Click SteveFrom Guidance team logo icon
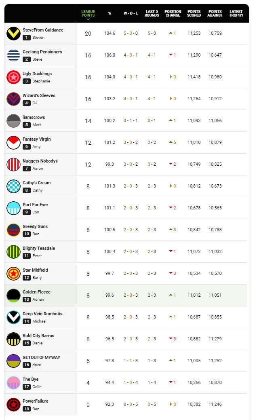This screenshot has height=420, width=253. [x=13, y=34]
